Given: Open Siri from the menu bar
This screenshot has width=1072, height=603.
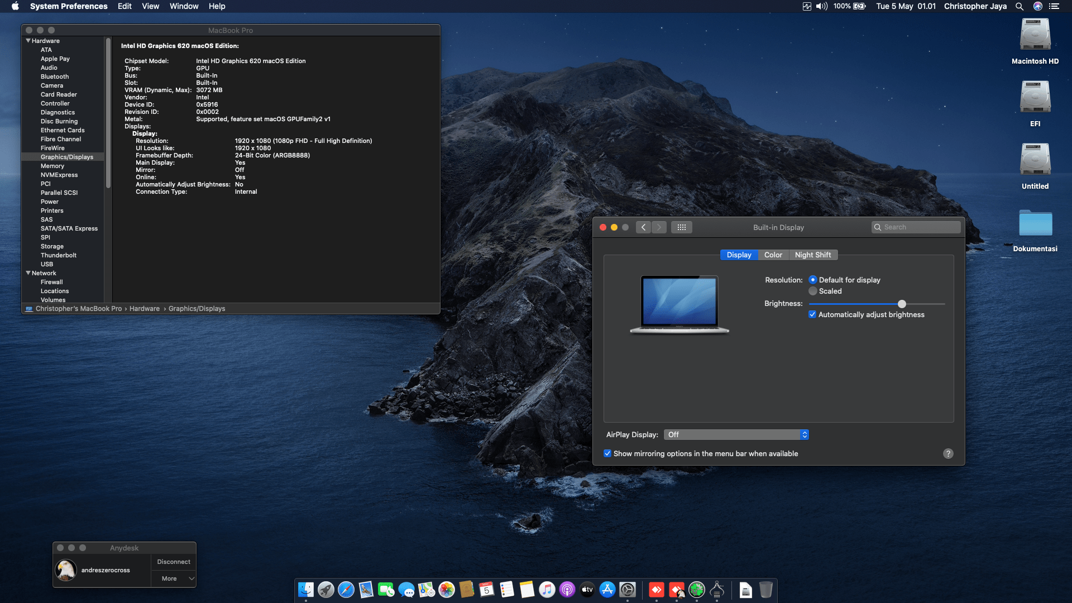Looking at the screenshot, I should [x=1038, y=6].
